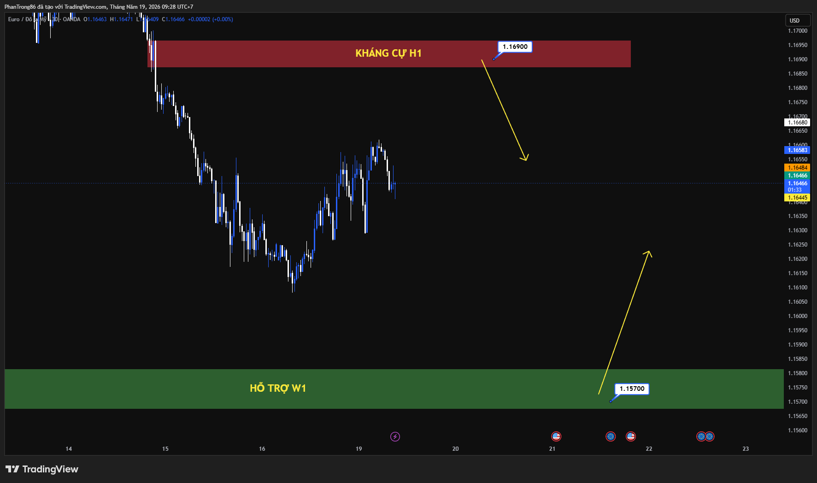This screenshot has width=817, height=483.
Task: Select the HỖ TRỢ W1 text label
Action: [x=278, y=388]
